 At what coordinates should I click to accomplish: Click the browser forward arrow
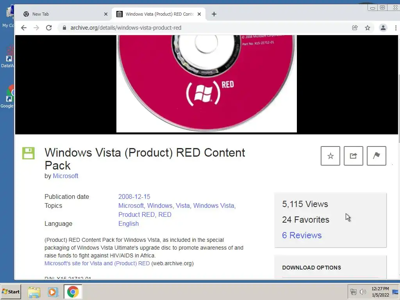[x=36, y=28]
